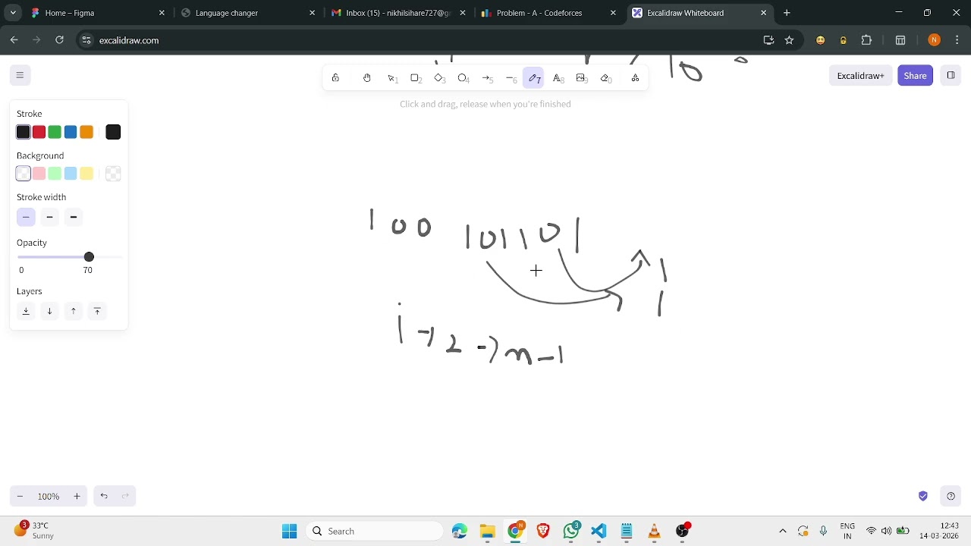Choose the Arrow tool
The height and width of the screenshot is (546, 971).
(487, 78)
